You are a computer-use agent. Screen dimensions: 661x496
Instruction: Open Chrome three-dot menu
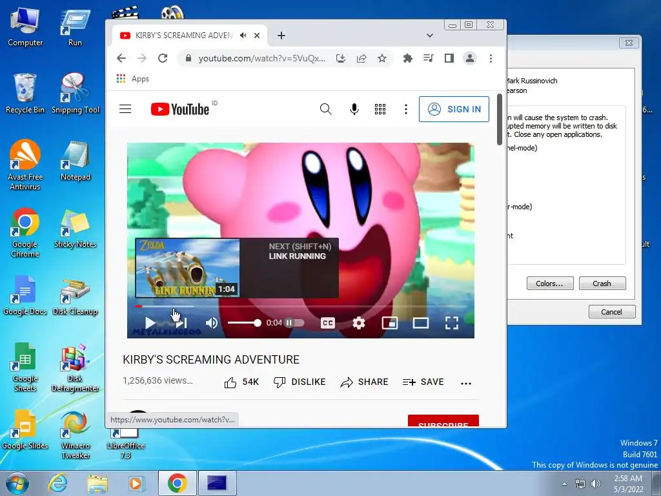pyautogui.click(x=491, y=58)
